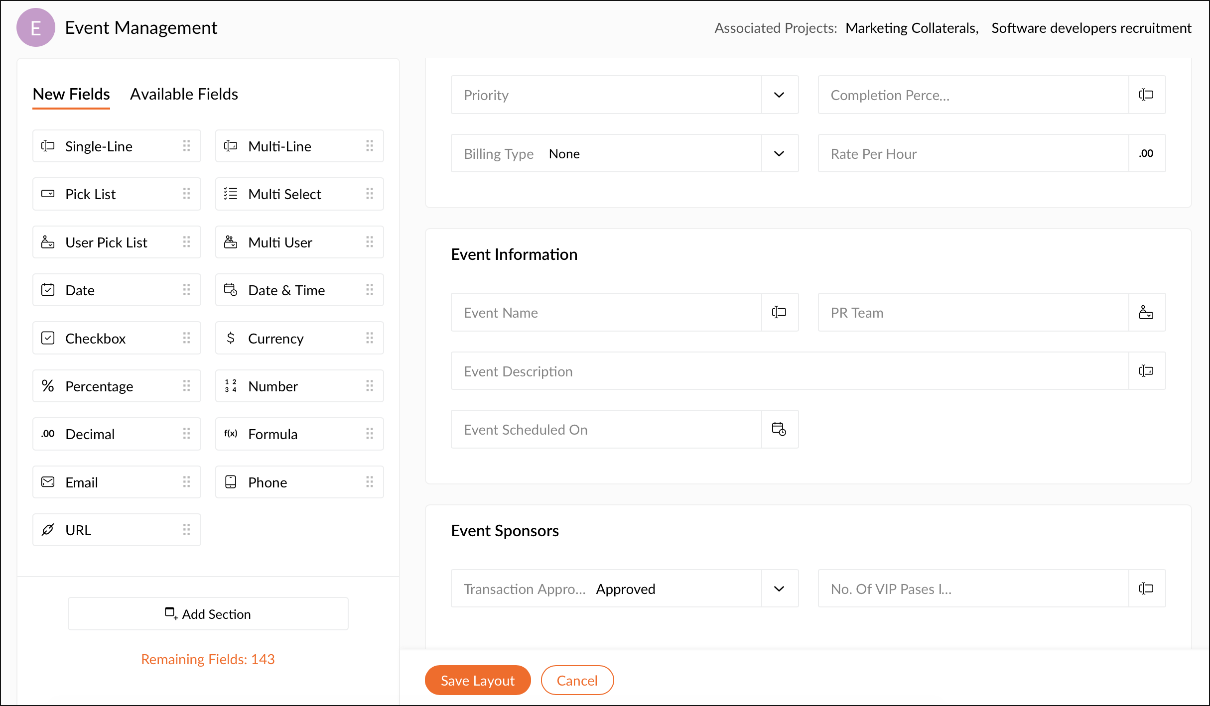The height and width of the screenshot is (706, 1210).
Task: Open the Billing Type dropdown
Action: pyautogui.click(x=779, y=153)
